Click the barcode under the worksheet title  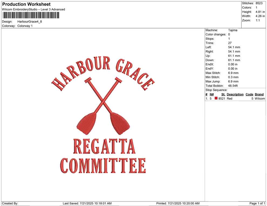point(31,15)
